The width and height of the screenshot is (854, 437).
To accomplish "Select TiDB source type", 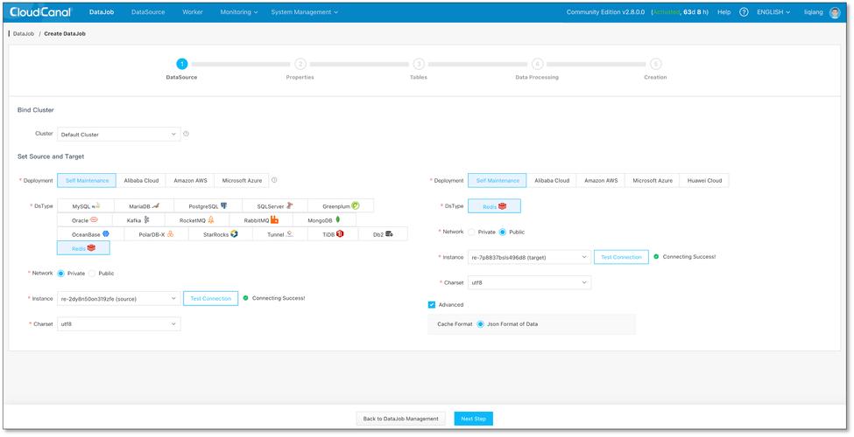I will tap(333, 234).
